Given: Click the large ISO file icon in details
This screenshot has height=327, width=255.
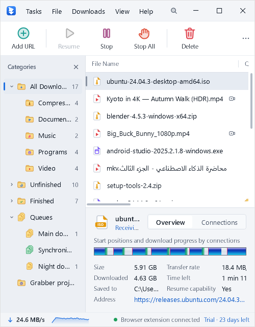Looking at the screenshot, I should (101, 223).
